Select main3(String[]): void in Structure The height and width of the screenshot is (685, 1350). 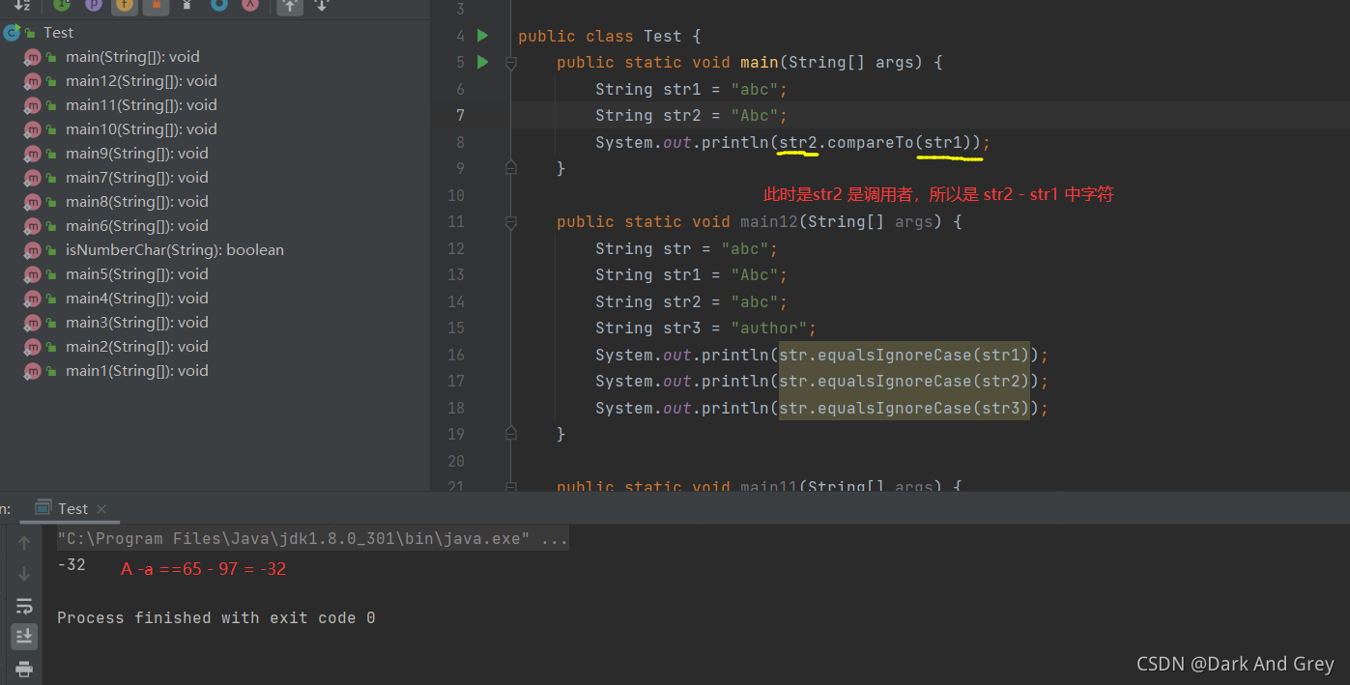point(137,323)
